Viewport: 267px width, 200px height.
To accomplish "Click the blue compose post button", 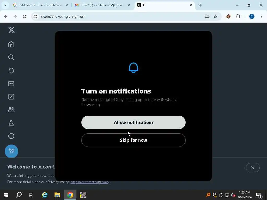I will [x=11, y=151].
